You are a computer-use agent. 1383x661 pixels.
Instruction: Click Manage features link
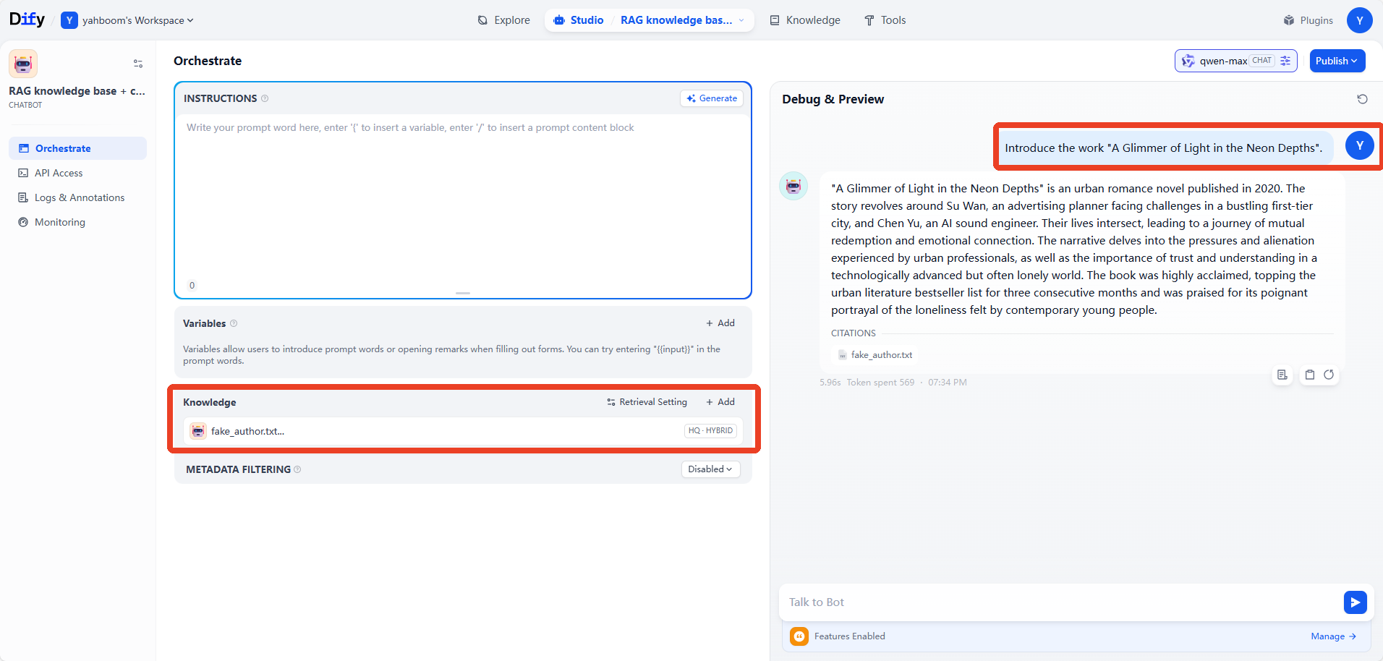[x=1333, y=636]
